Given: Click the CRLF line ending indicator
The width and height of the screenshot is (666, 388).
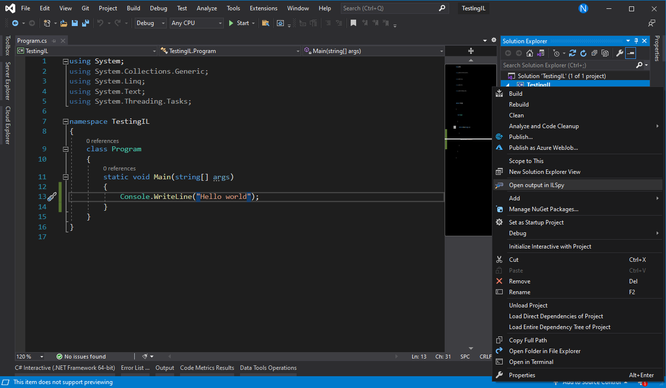Looking at the screenshot, I should (485, 357).
